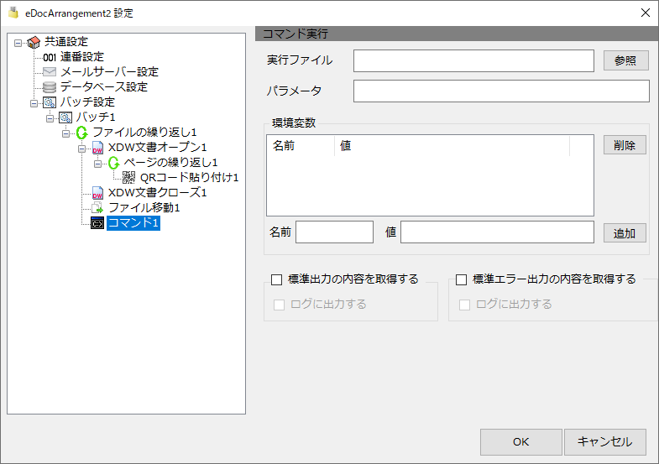Click the 追加 button for environment variables
The width and height of the screenshot is (659, 464).
point(625,233)
